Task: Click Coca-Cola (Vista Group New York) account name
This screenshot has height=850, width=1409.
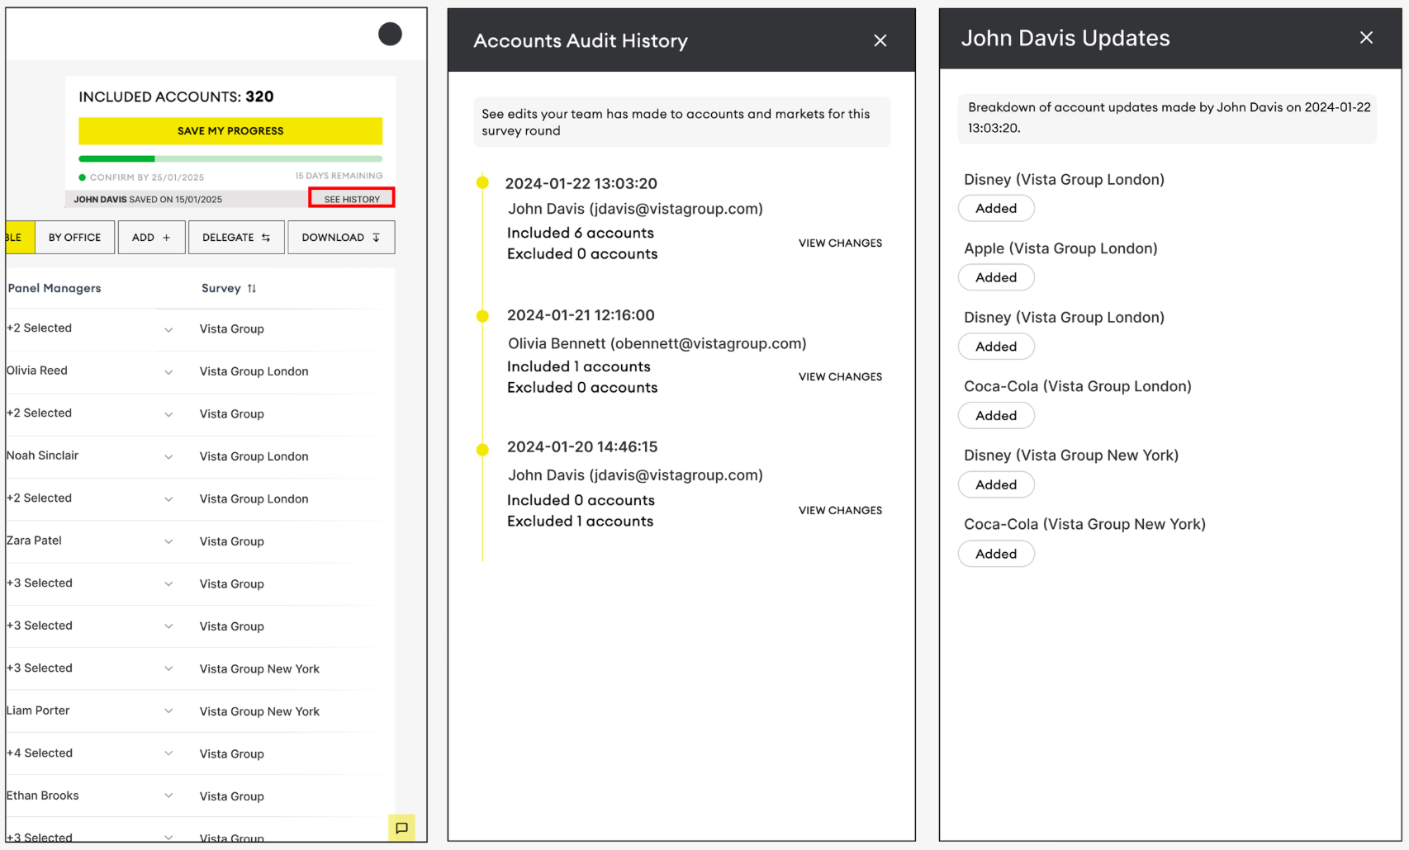Action: 1084,524
